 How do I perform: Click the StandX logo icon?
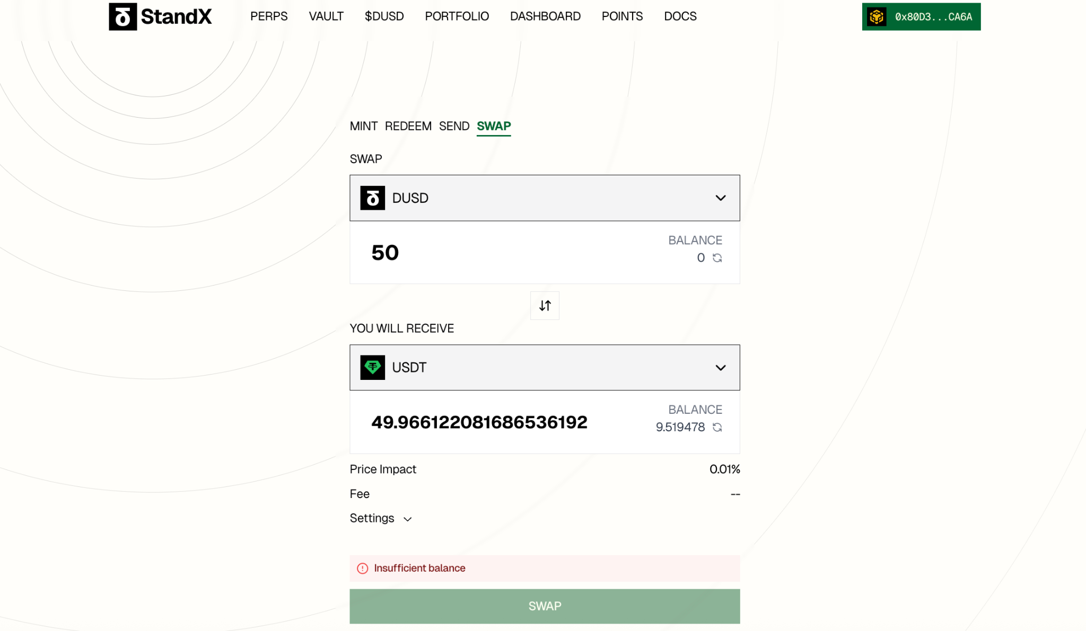pos(123,16)
